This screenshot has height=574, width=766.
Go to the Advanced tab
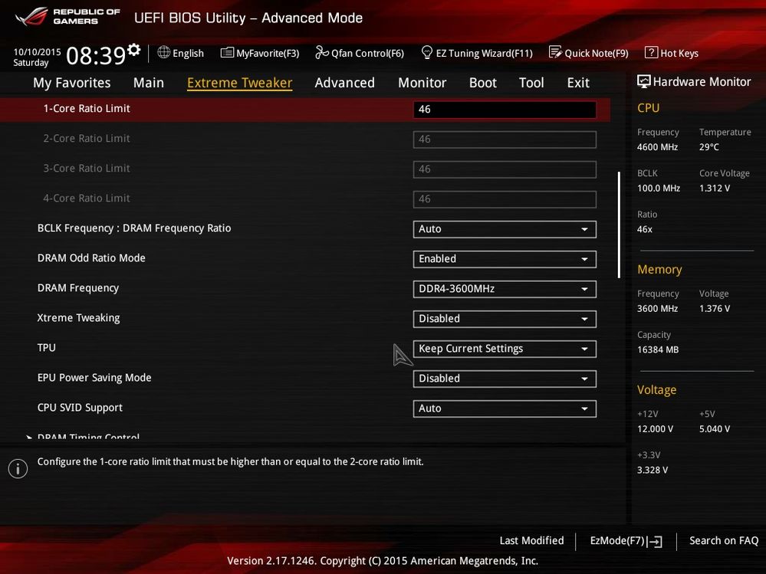[345, 83]
